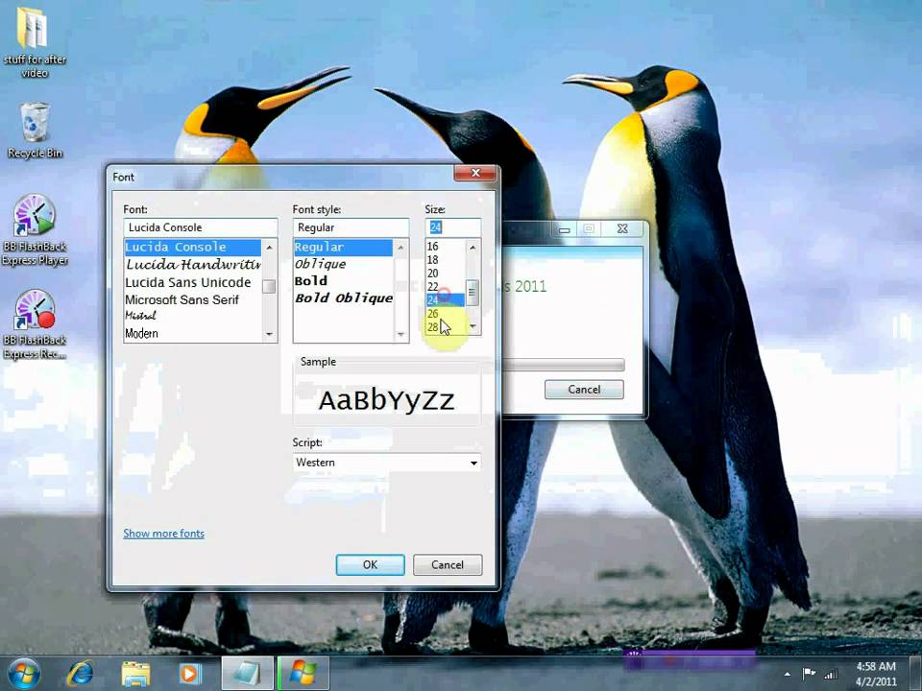Click the font style list scroll-down arrow
This screenshot has width=922, height=691.
coord(400,334)
